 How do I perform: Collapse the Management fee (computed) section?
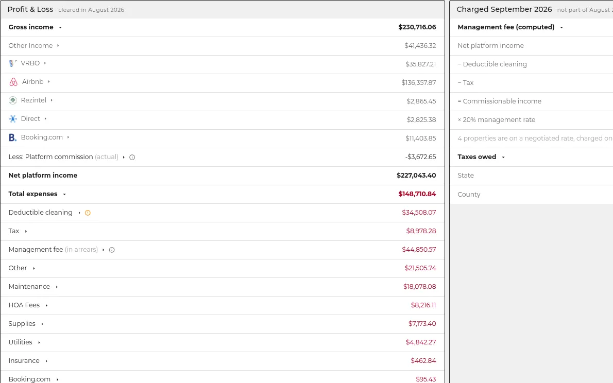coord(561,27)
